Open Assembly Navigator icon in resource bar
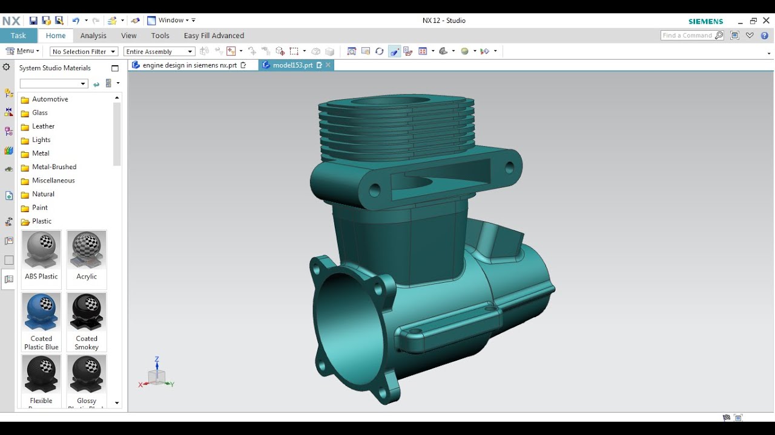 click(x=8, y=93)
